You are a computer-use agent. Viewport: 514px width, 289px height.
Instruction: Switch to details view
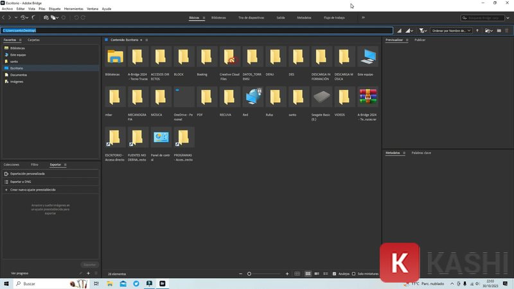pos(317,274)
